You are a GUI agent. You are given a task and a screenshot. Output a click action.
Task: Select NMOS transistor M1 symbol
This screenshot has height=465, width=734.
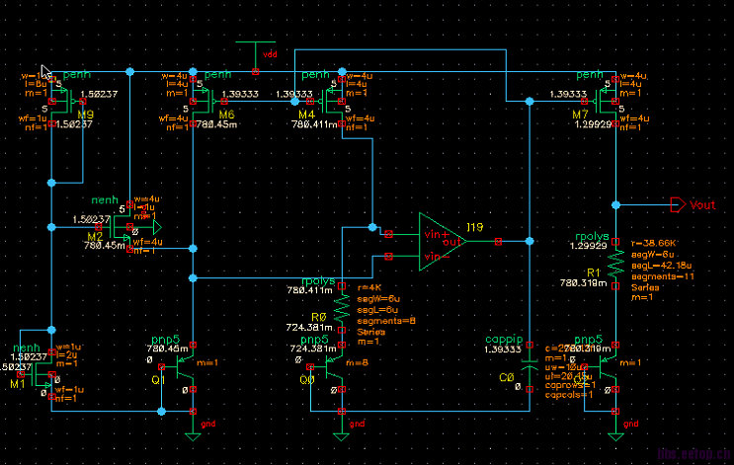click(38, 375)
